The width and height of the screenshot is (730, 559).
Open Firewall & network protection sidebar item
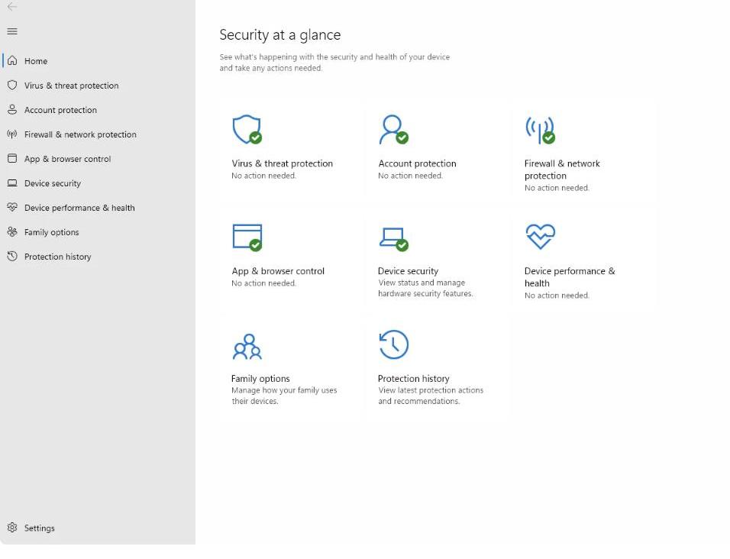click(80, 134)
